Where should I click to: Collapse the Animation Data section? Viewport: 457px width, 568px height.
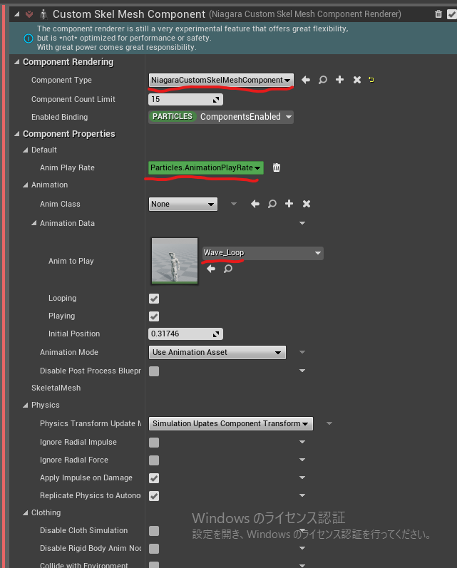[34, 223]
